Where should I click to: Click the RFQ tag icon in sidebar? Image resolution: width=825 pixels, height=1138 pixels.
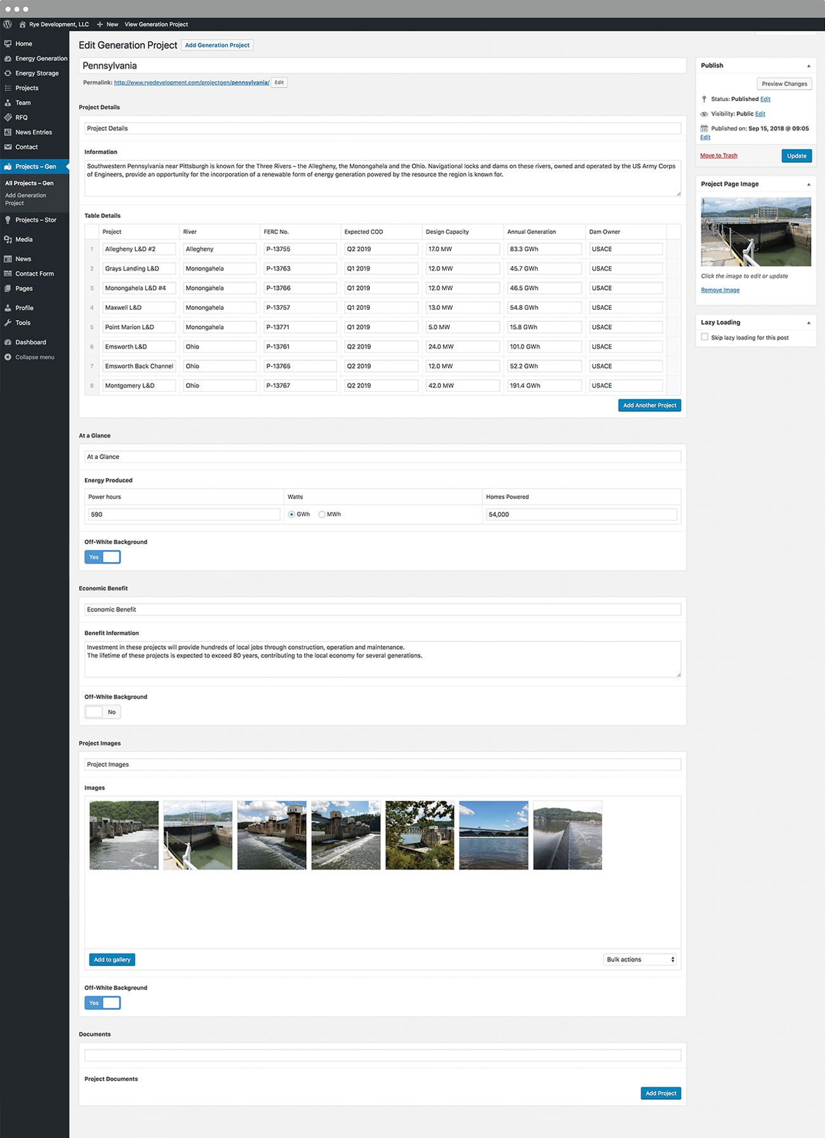click(8, 117)
